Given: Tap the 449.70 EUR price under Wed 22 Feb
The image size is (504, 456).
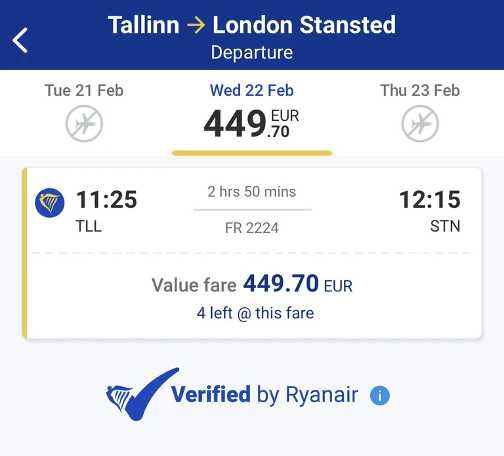Looking at the screenshot, I should coord(251,124).
